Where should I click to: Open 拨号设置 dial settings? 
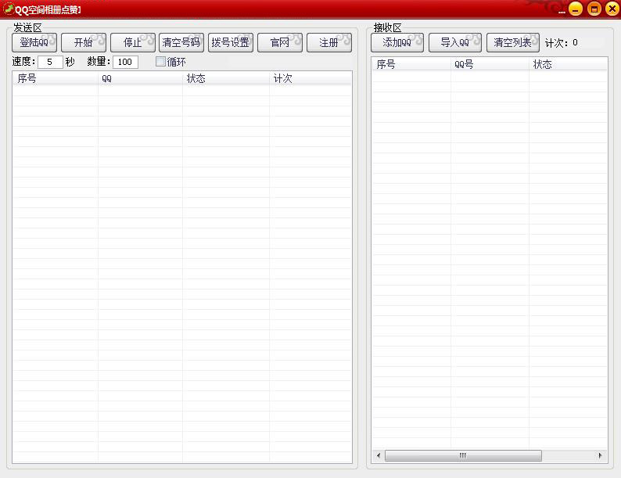point(231,42)
